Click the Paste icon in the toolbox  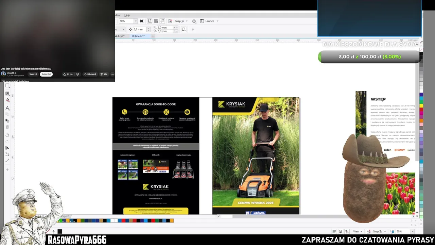click(7, 120)
